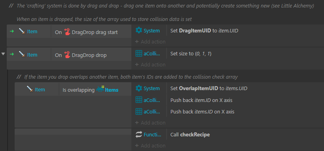Image resolution: width=324 pixels, height=151 pixels.
Task: Select the array icon beside Set size action
Action: tap(139, 54)
